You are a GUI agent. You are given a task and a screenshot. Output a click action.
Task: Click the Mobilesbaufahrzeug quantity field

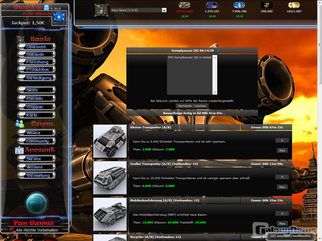[282, 214]
